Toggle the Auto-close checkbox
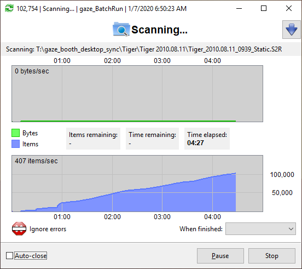This screenshot has height=269, width=302. click(x=9, y=256)
